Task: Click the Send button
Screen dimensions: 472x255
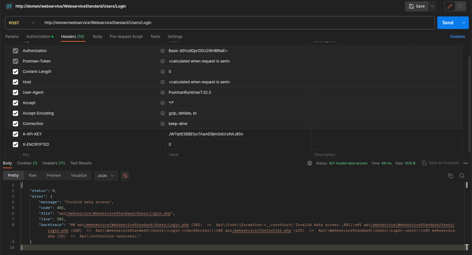Action: tap(448, 23)
